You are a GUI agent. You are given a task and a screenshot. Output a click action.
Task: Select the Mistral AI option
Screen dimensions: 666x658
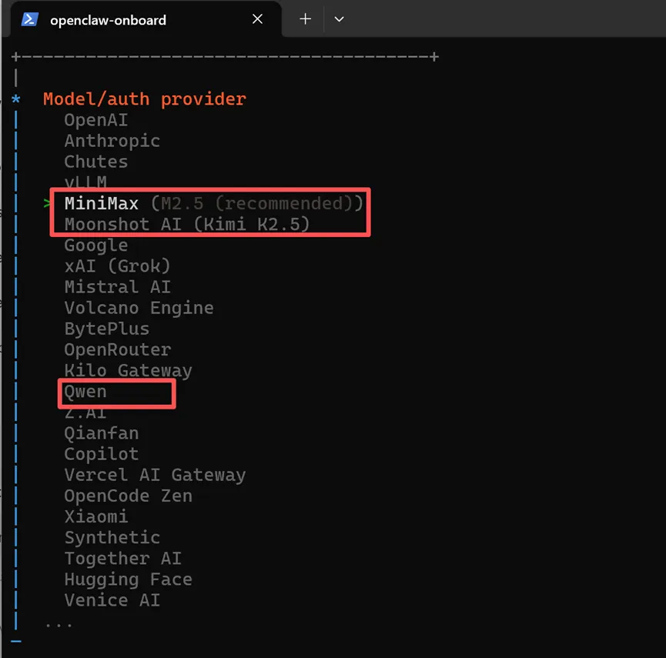point(118,287)
